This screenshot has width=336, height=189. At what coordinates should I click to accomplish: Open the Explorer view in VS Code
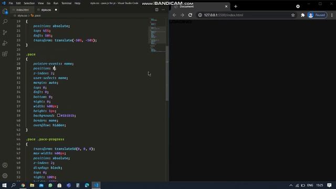tap(5, 11)
